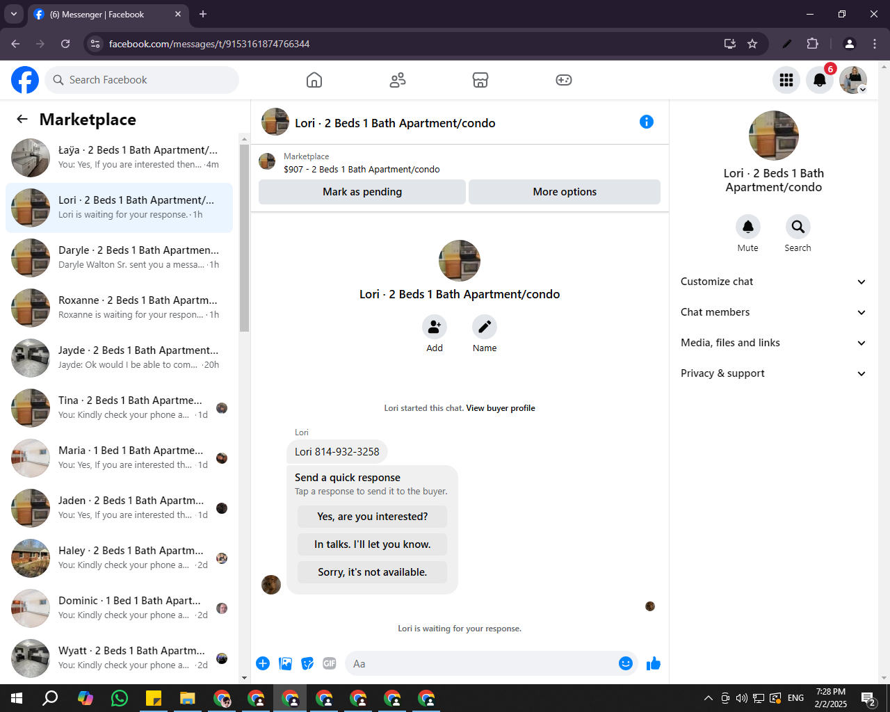The image size is (890, 712).
Task: Open Haley's apartment conversation
Action: (x=119, y=558)
